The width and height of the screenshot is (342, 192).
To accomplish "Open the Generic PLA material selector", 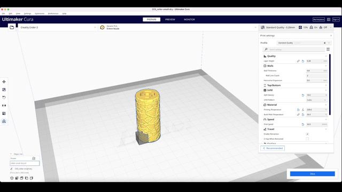I will pos(178,27).
